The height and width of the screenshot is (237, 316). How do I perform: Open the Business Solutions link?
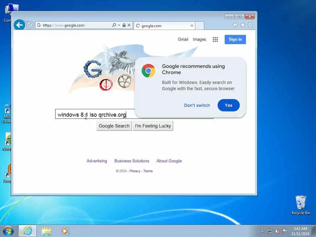point(132,161)
